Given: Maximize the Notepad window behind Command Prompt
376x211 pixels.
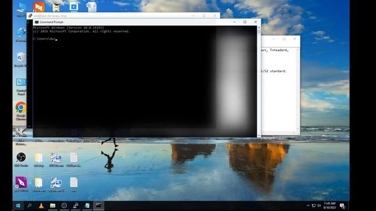Looking at the screenshot, I should pos(284,39).
